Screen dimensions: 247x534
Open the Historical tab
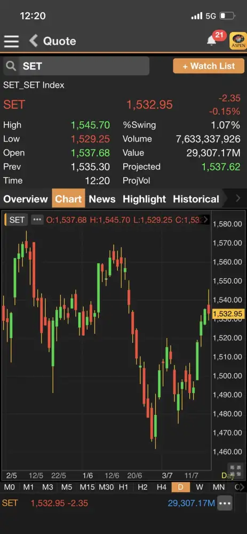196,199
